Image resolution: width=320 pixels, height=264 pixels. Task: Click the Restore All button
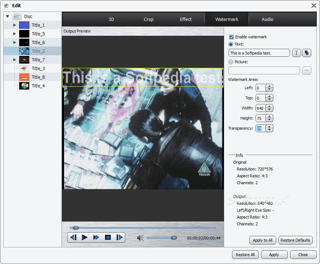tap(245, 255)
